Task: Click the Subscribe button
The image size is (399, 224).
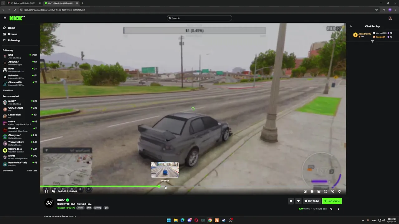Action: [332, 201]
